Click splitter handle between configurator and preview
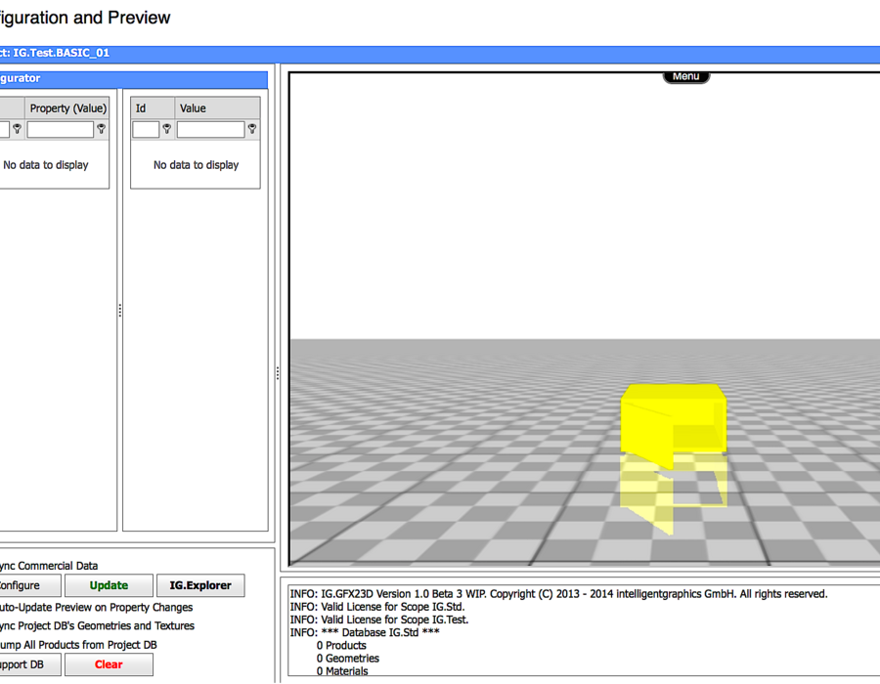 point(278,373)
